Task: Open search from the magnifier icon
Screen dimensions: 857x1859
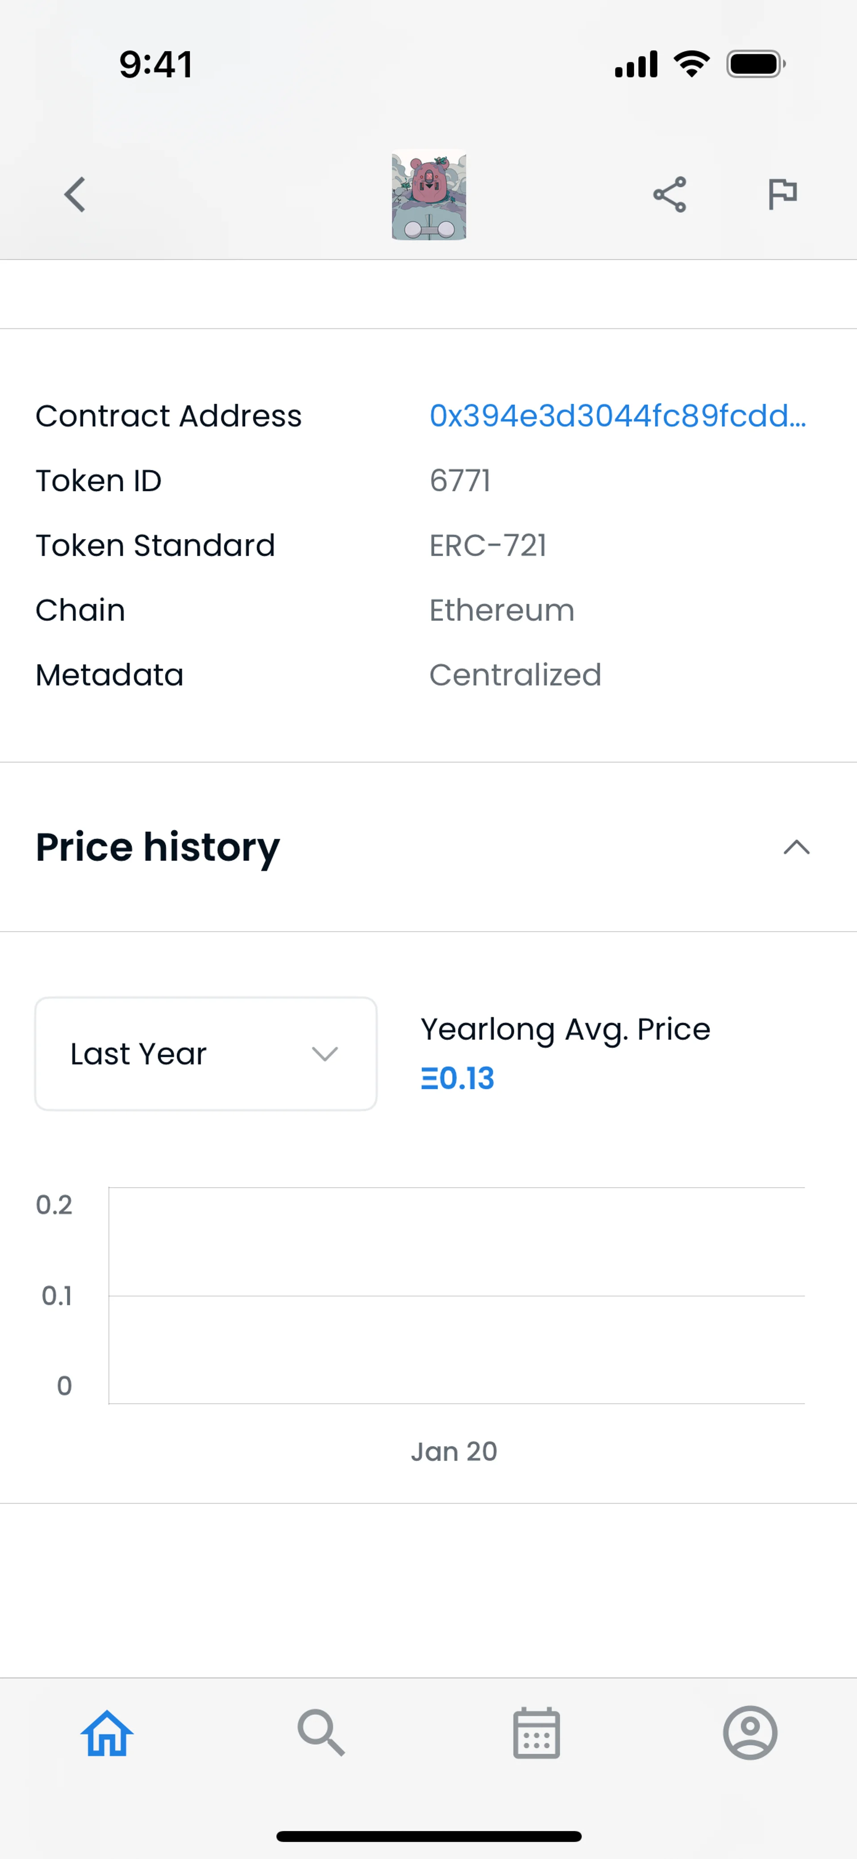Action: pos(321,1733)
